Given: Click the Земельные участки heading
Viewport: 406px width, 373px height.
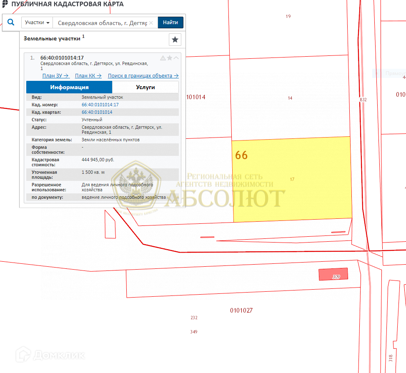Looking at the screenshot, I should (x=52, y=39).
